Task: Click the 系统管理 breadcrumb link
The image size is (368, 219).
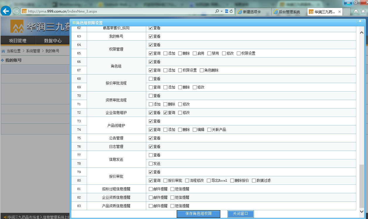Action: pyautogui.click(x=33, y=51)
